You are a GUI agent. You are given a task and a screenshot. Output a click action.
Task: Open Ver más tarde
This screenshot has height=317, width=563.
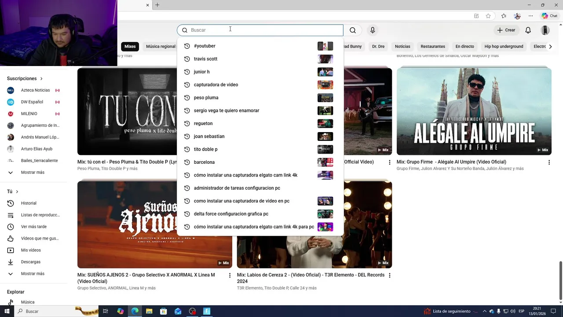tap(33, 227)
